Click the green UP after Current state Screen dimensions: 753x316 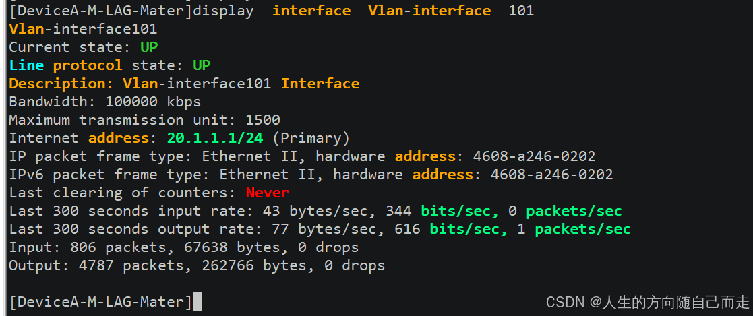tap(149, 47)
